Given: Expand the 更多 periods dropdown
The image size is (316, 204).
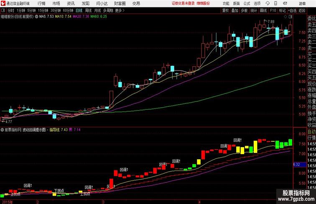Looking at the screenshot, I should [120, 10].
